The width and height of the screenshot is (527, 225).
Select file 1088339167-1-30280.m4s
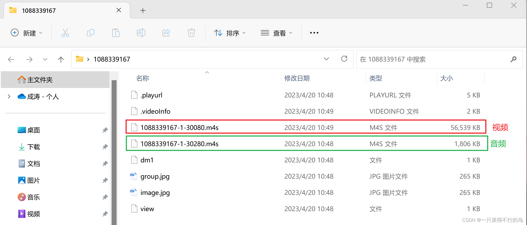[x=180, y=144]
